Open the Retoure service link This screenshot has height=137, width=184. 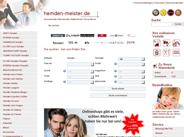(168, 133)
